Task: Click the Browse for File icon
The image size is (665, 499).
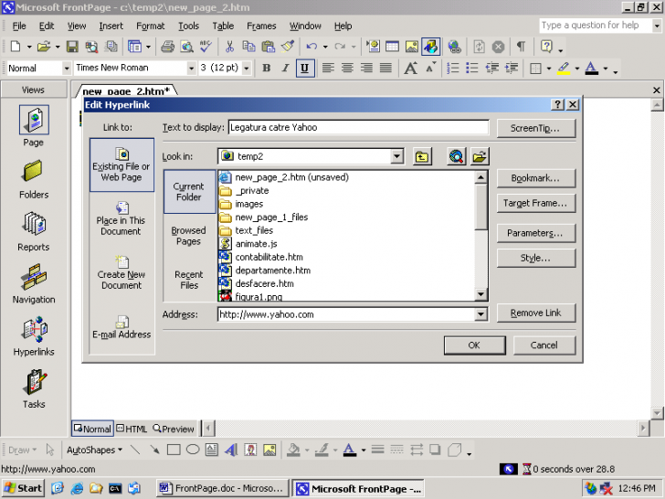Action: point(479,157)
